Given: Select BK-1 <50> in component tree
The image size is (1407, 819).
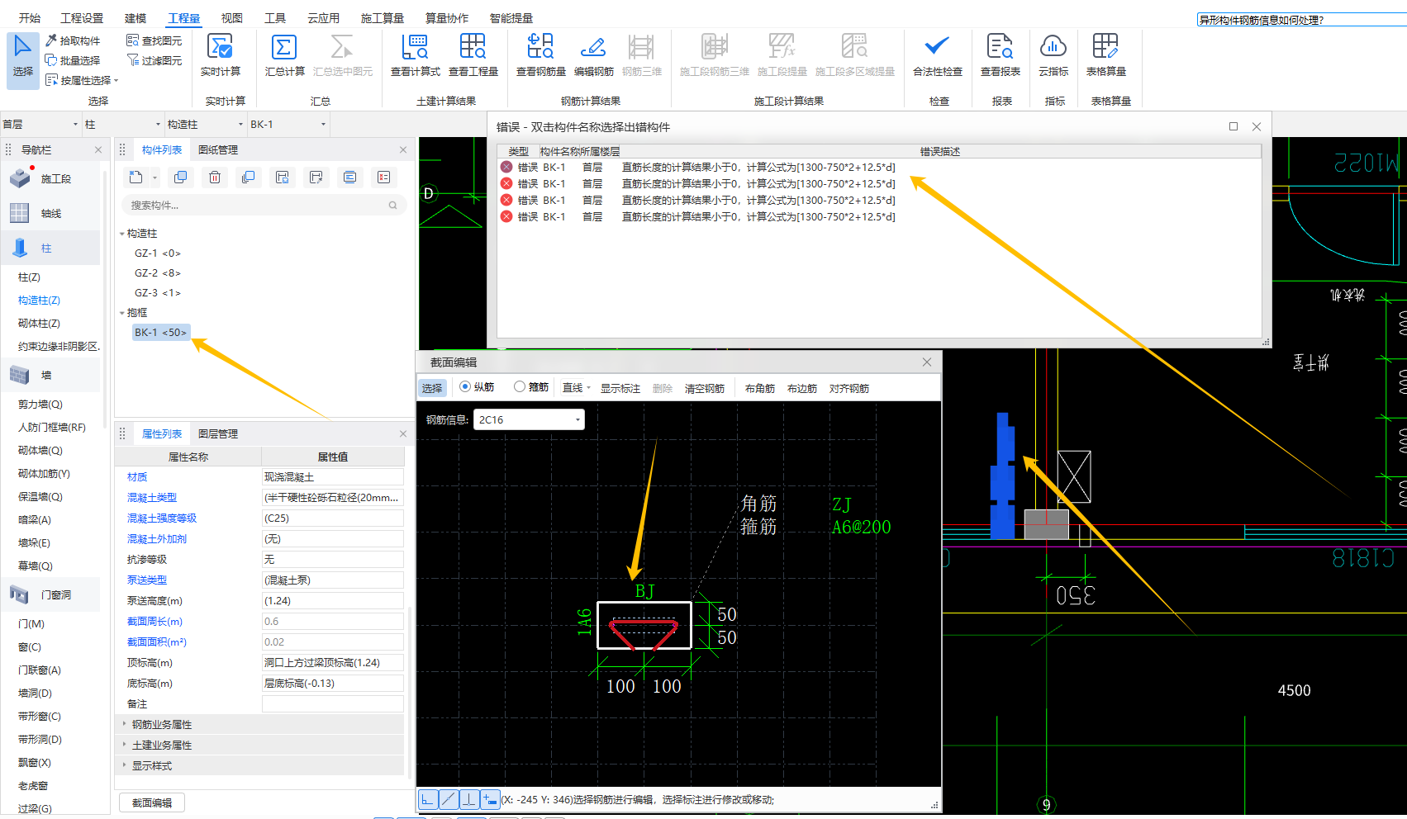Looking at the screenshot, I should (x=161, y=333).
